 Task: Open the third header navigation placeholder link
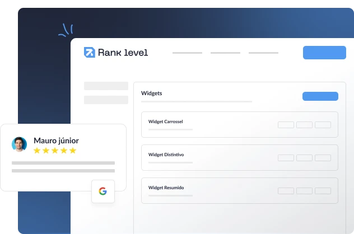click(x=263, y=53)
